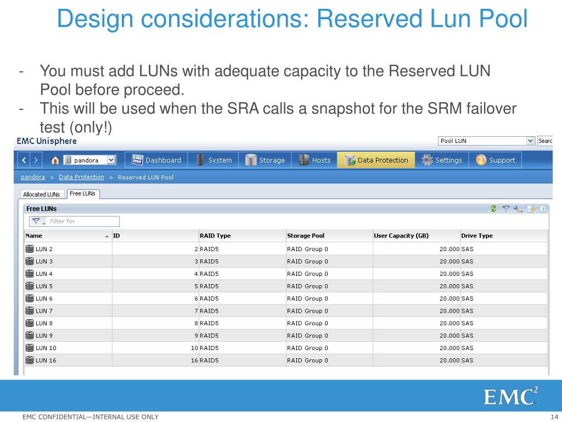Click the pandora breadcrumb link
The image size is (562, 422).
pyautogui.click(x=33, y=177)
